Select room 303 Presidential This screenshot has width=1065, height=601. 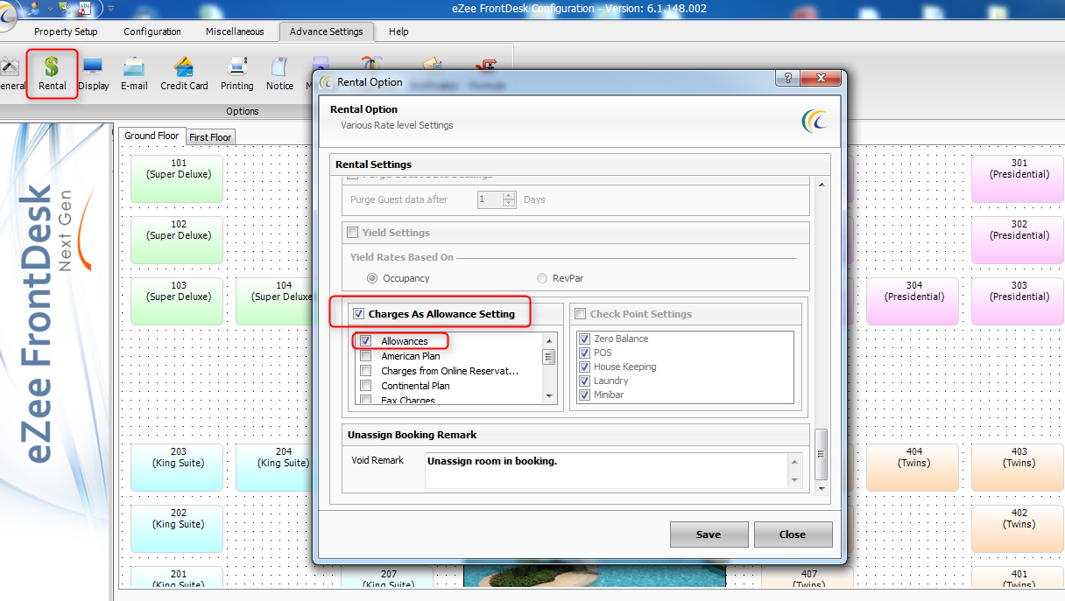point(1018,302)
